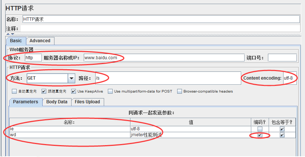Image resolution: width=305 pixels, height=157 pixels.
Task: Click the Content encoding field utf-8
Action: [x=290, y=78]
